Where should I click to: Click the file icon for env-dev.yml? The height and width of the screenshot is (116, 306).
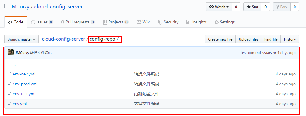click(9, 74)
